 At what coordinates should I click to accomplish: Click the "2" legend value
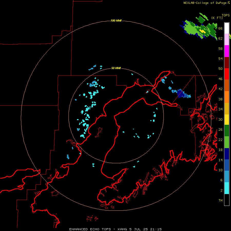(x=222, y=190)
